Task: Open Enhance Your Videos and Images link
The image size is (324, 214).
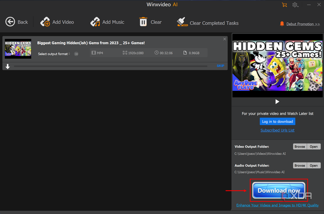Action: [277, 205]
